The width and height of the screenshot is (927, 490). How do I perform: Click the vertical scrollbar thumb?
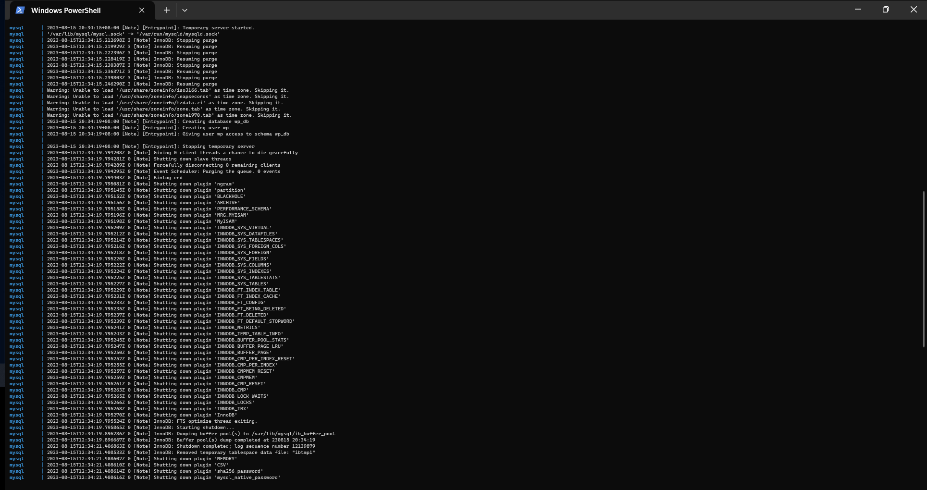(x=923, y=269)
